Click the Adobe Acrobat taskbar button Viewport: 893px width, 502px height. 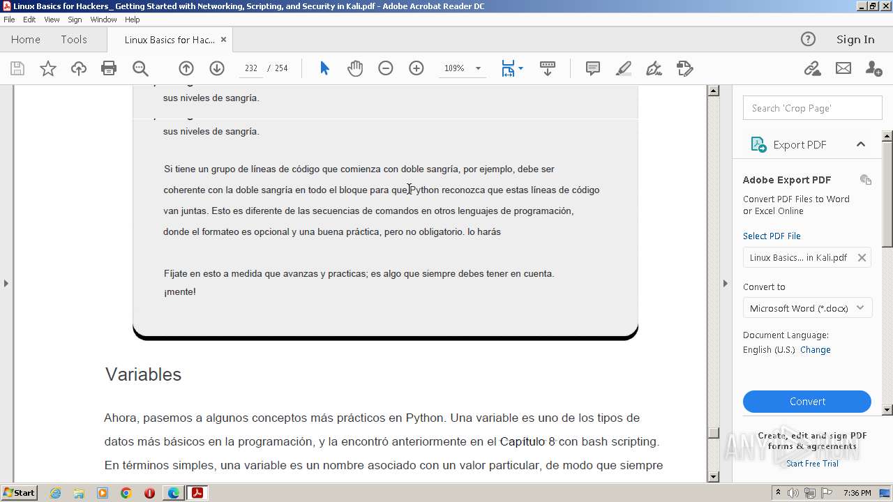point(197,493)
